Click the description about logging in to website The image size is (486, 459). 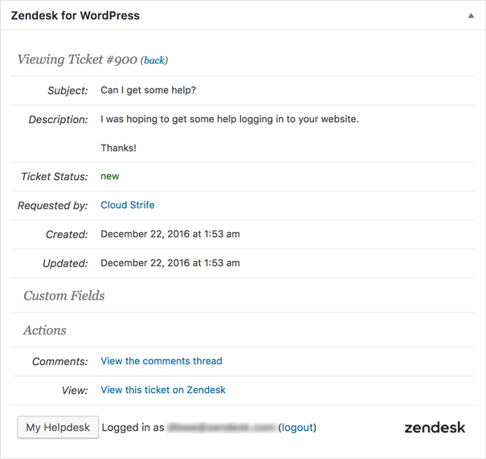pos(230,119)
